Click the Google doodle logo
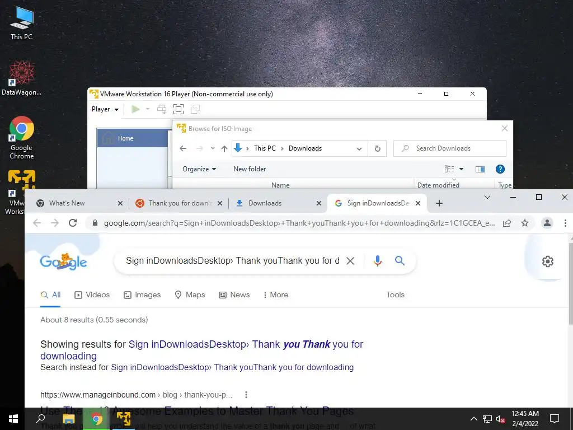573x430 pixels. 64,261
